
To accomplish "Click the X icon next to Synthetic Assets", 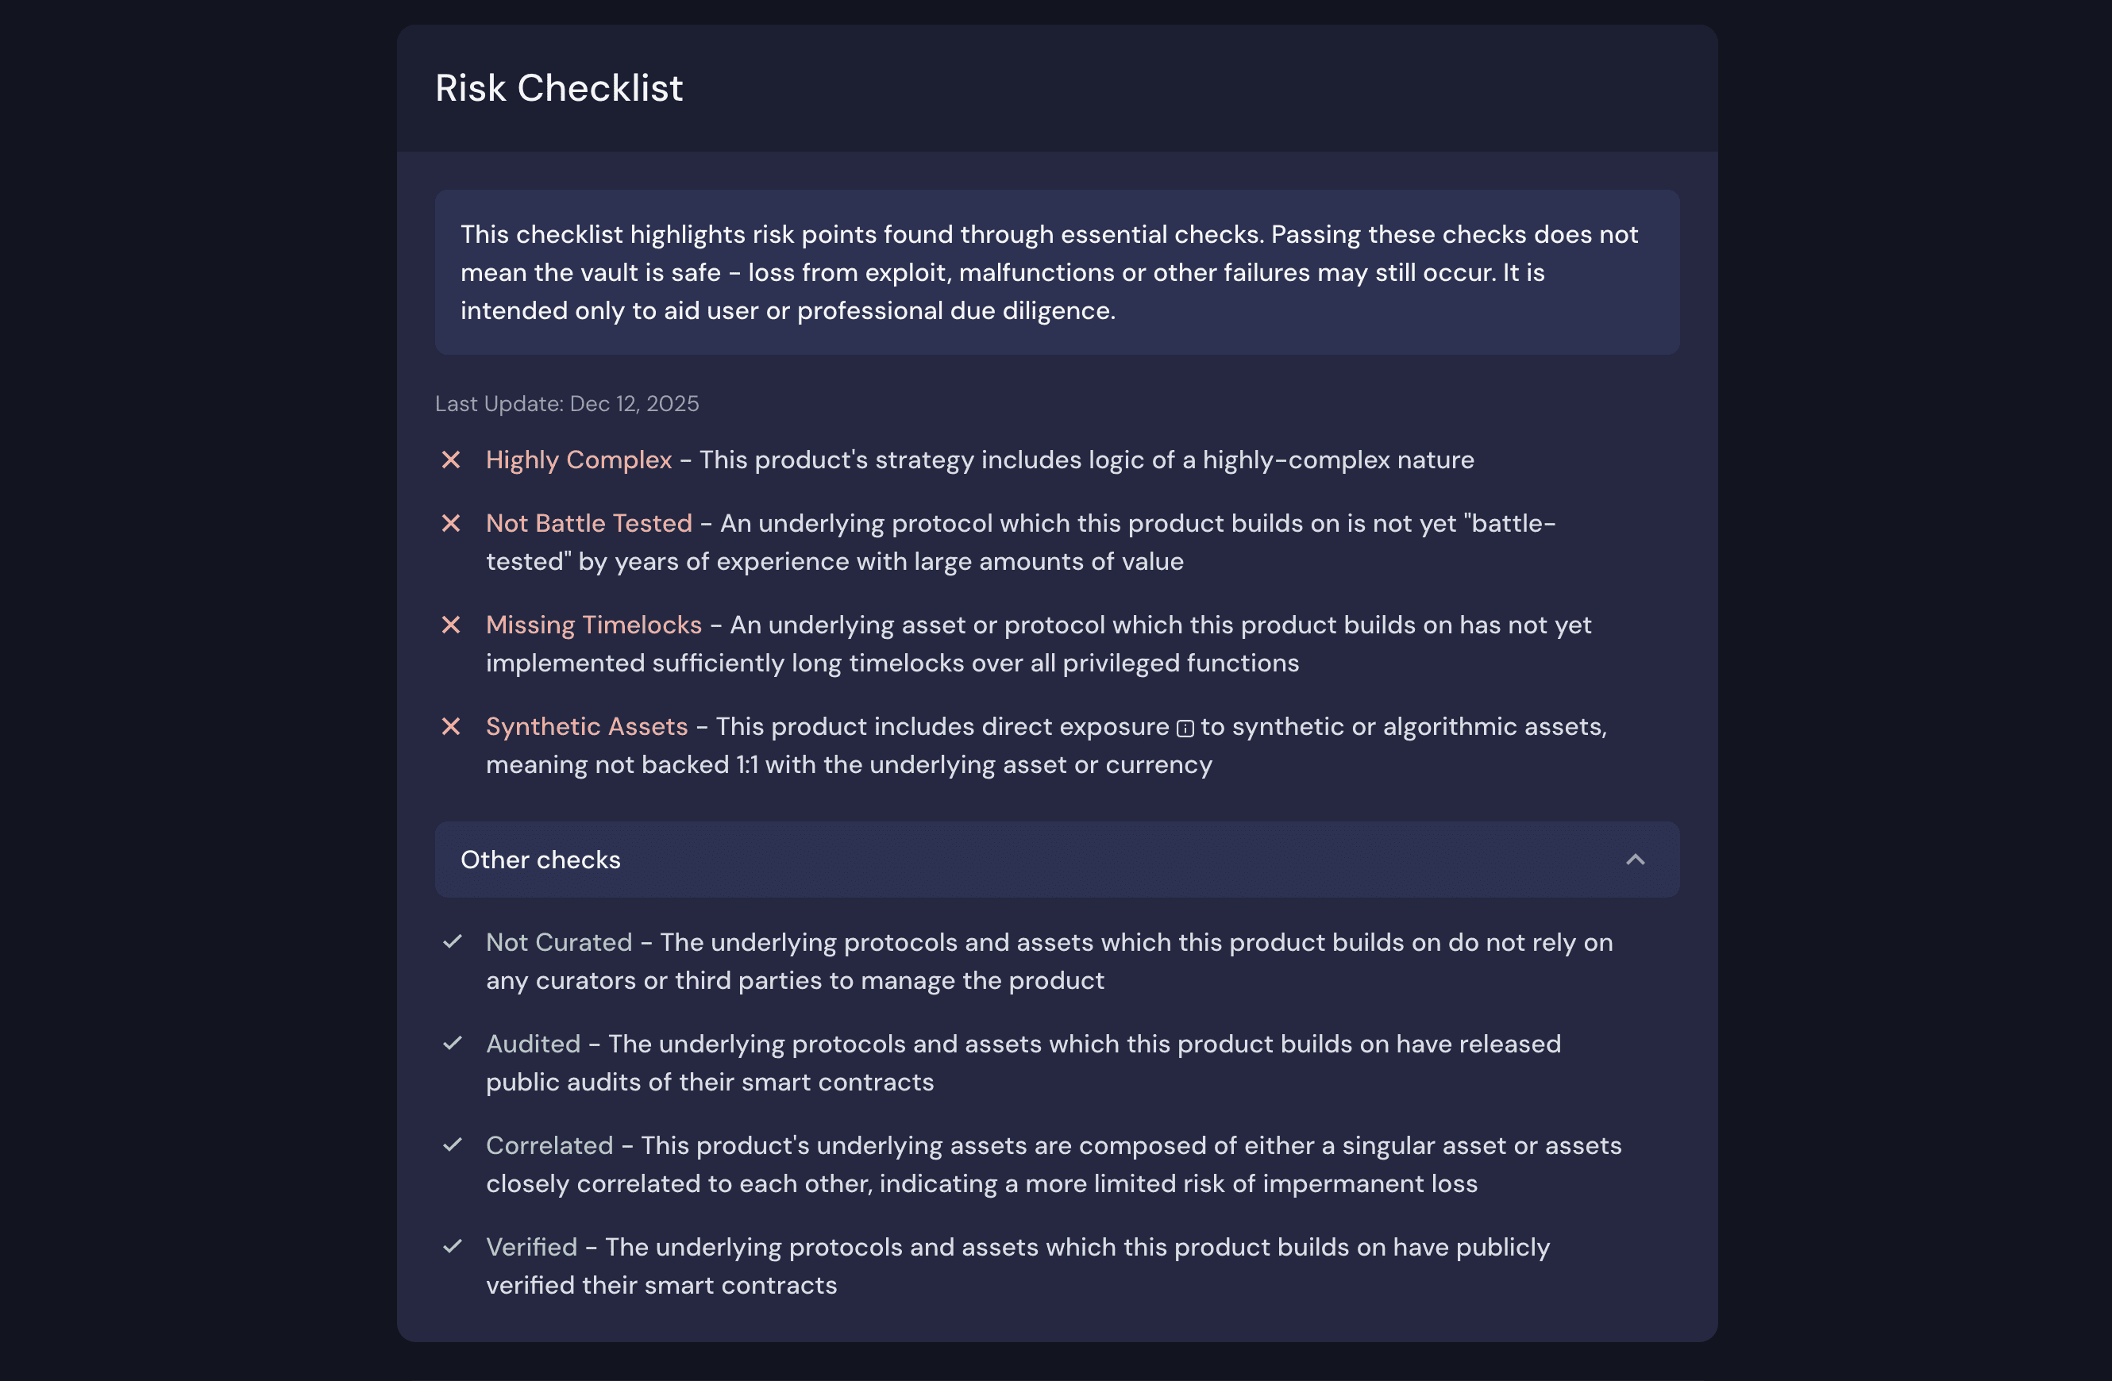I will (x=451, y=726).
